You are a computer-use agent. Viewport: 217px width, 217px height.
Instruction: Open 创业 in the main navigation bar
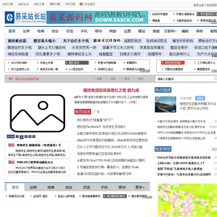click(x=55, y=31)
